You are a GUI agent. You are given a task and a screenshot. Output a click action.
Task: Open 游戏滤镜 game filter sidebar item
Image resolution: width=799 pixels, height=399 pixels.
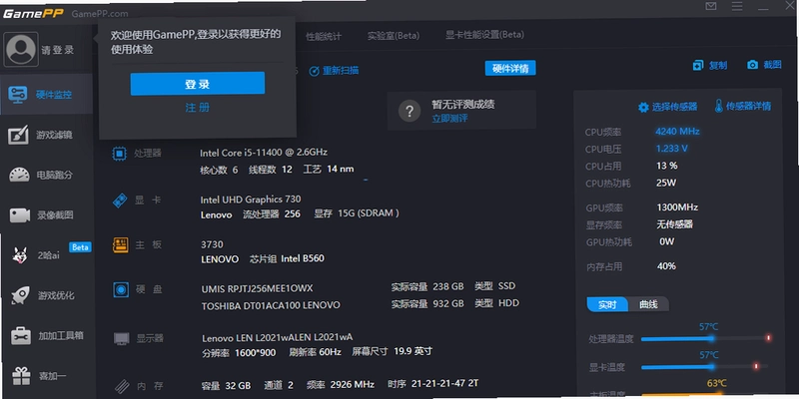[47, 135]
